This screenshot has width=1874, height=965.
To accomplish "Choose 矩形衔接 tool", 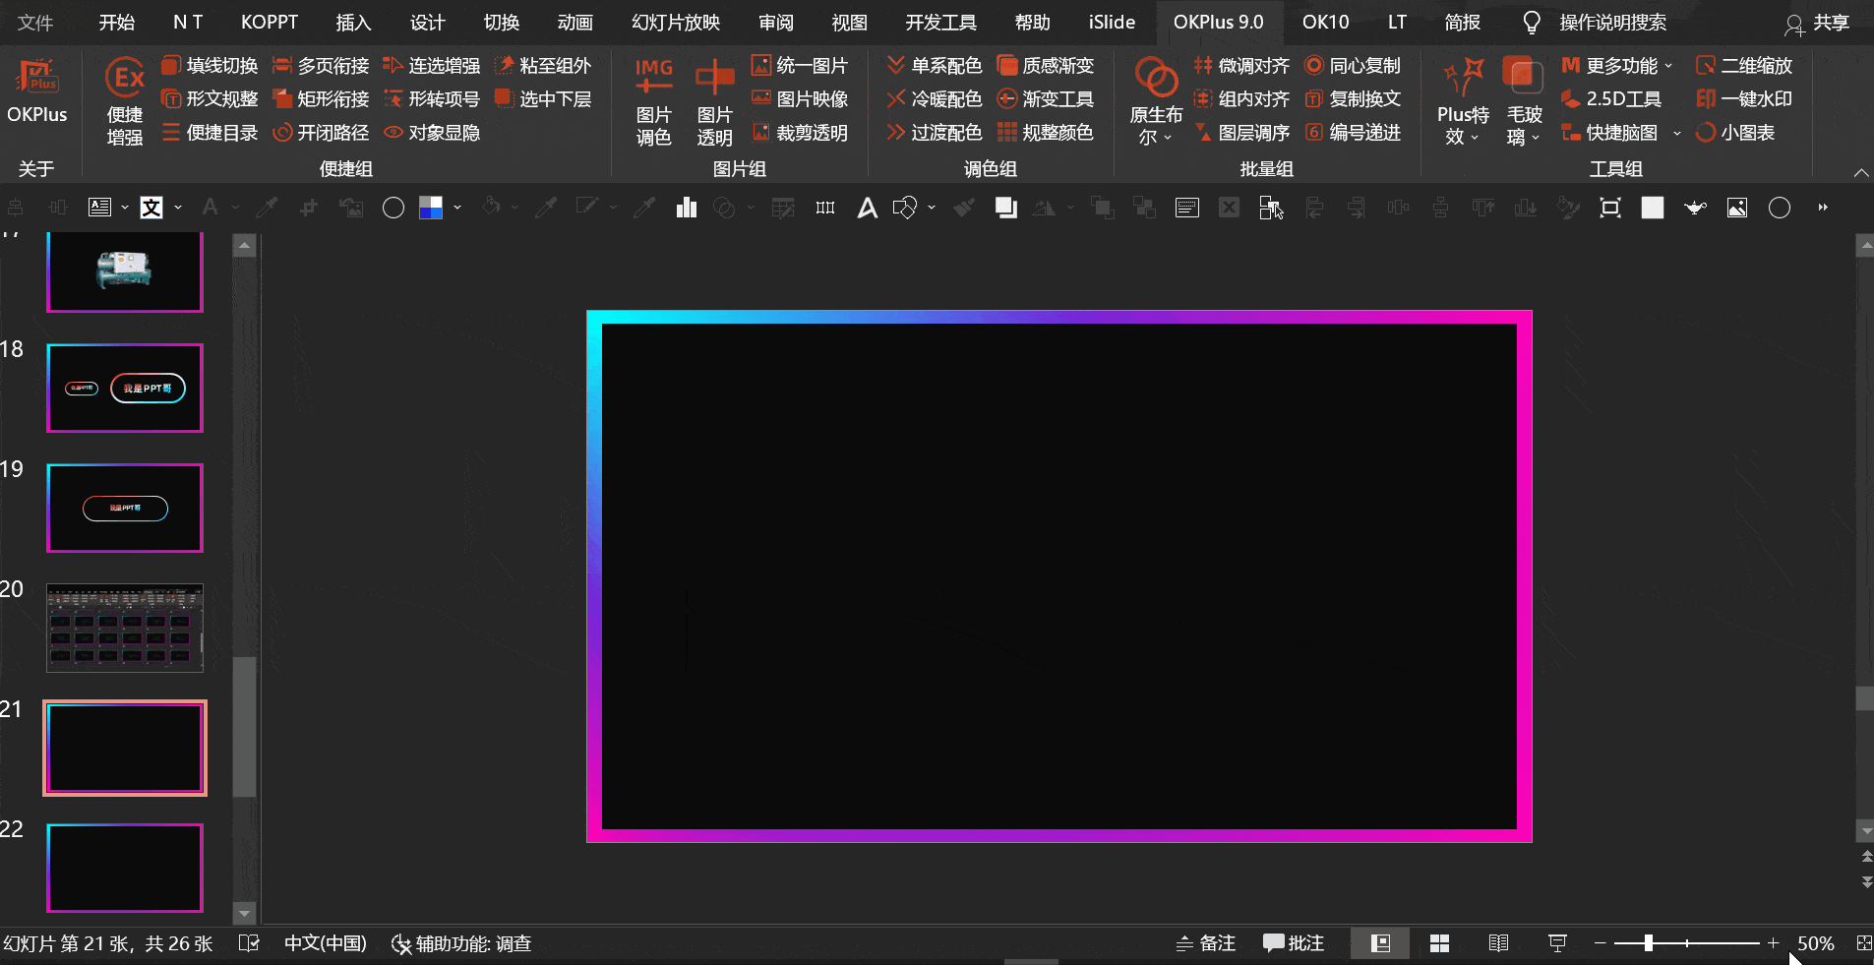I will [321, 99].
